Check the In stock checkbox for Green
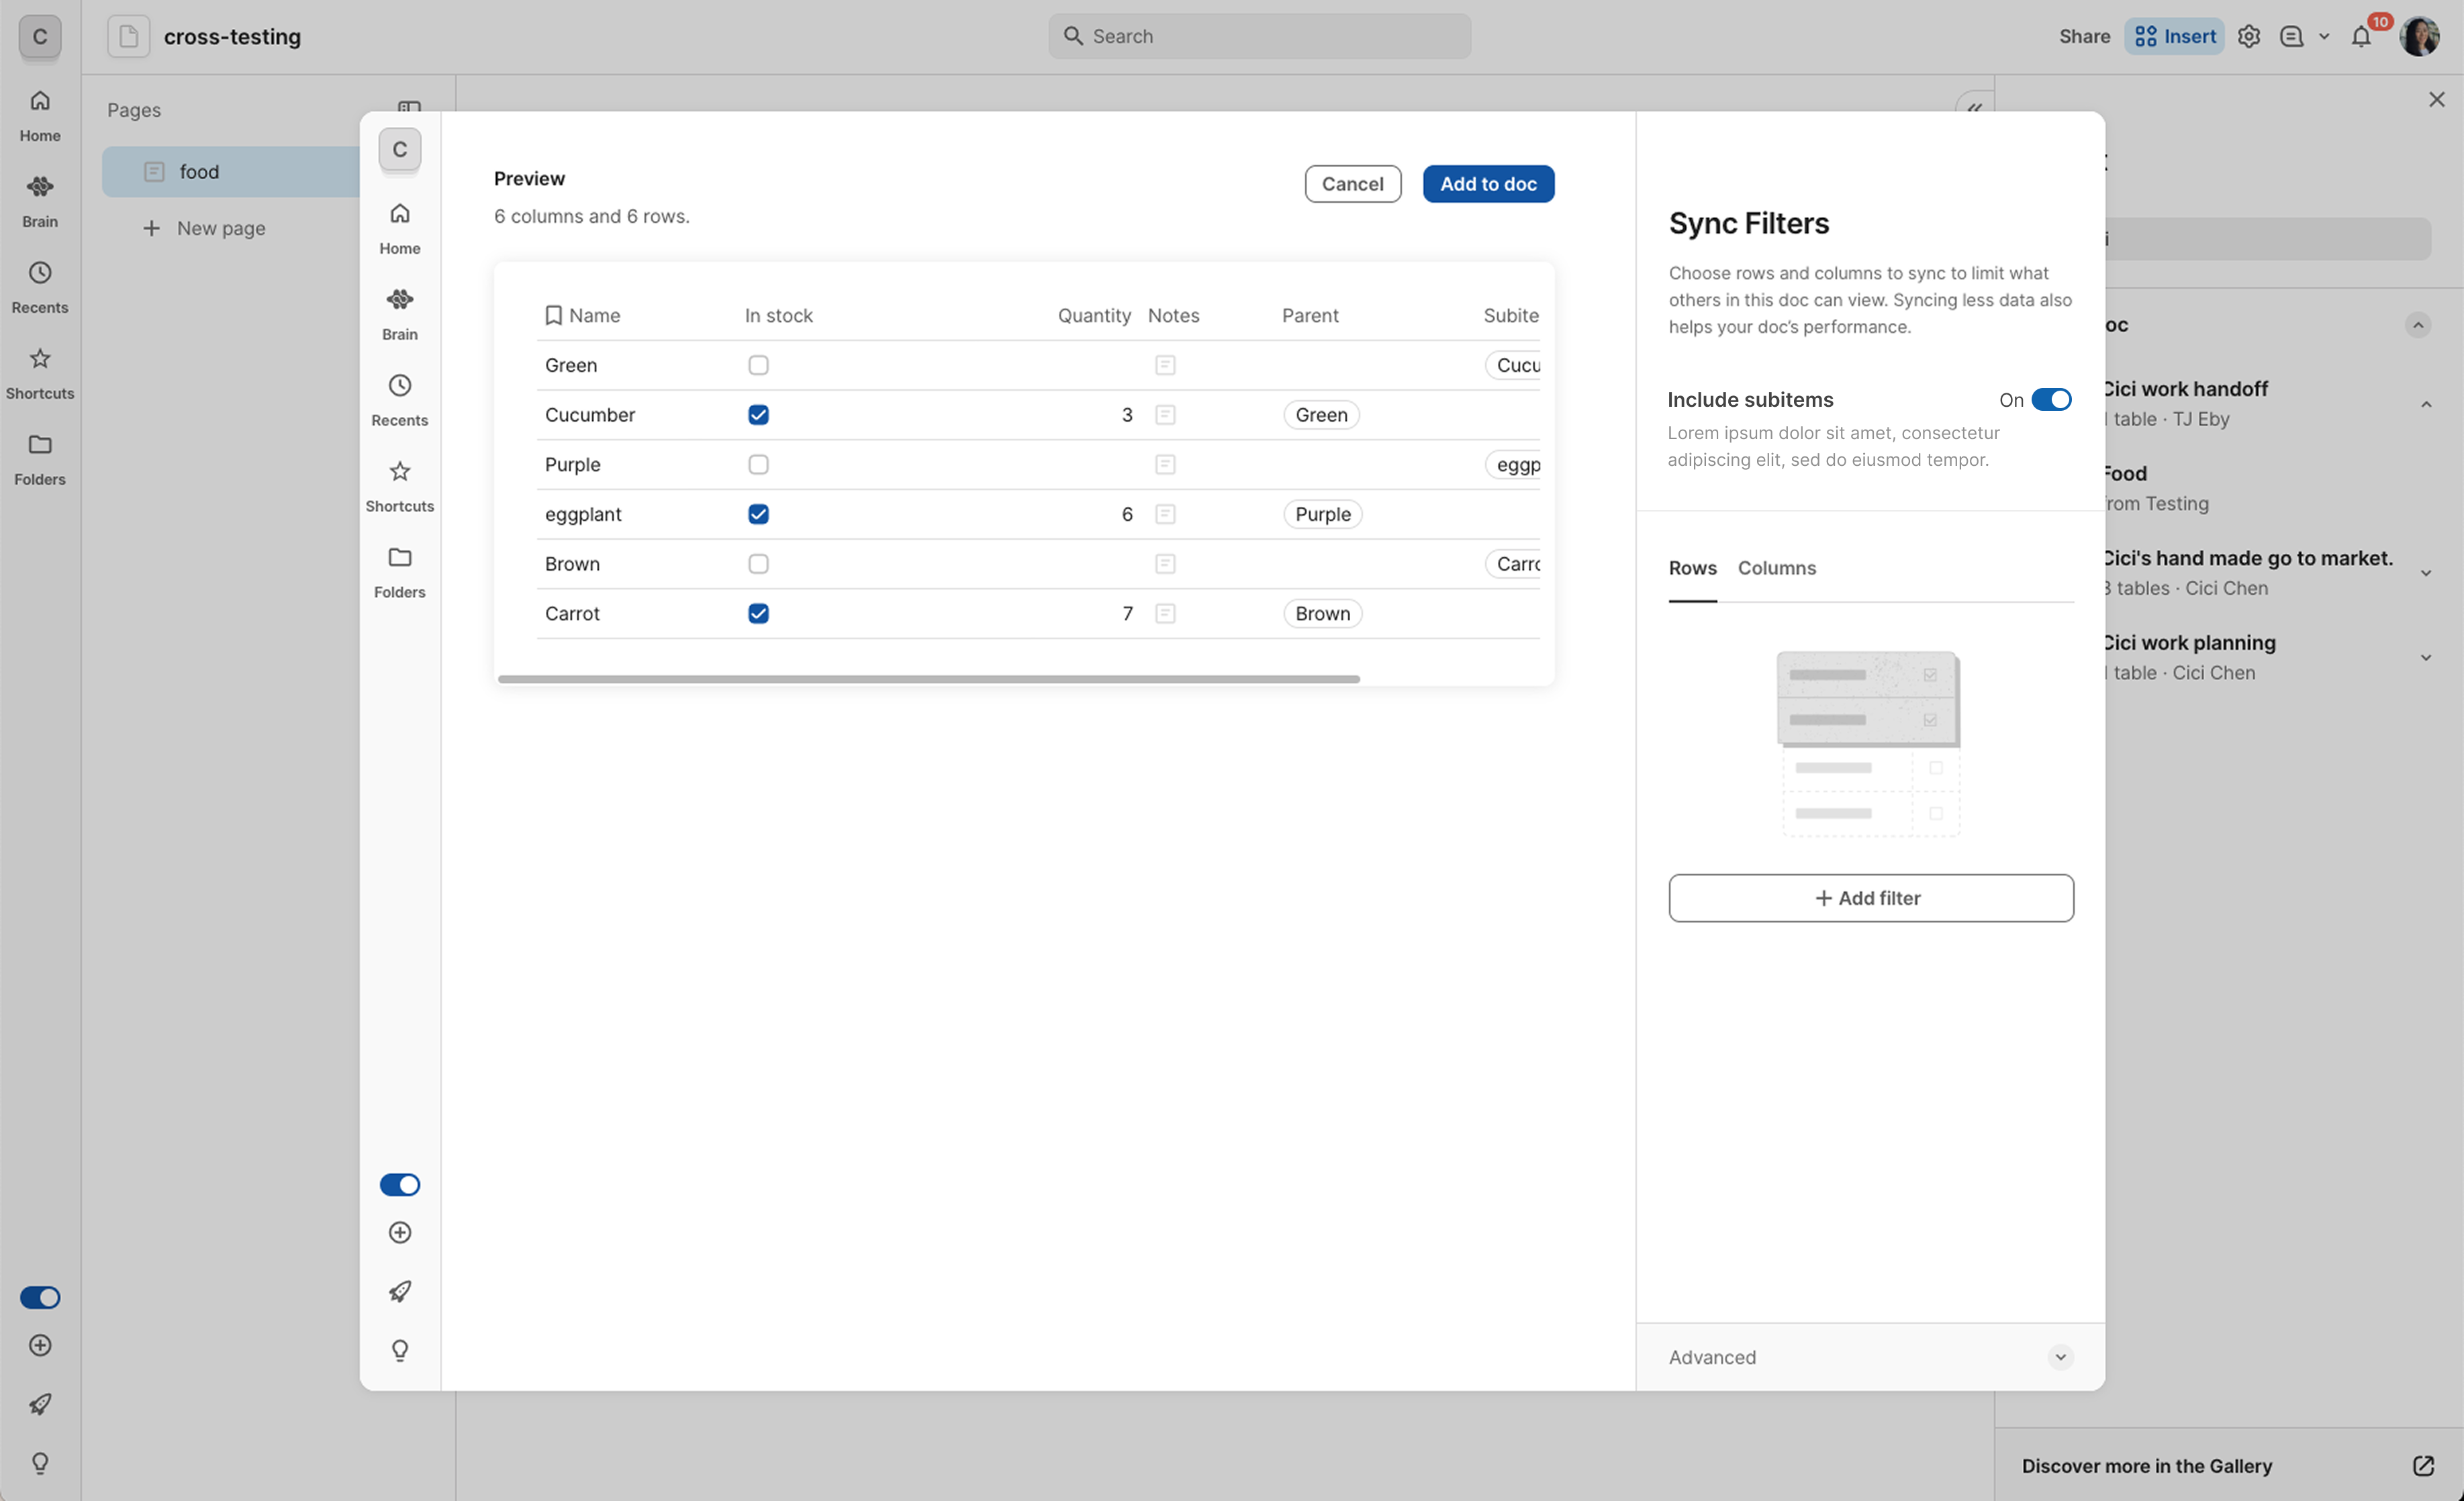This screenshot has height=1501, width=2464. pyautogui.click(x=758, y=365)
